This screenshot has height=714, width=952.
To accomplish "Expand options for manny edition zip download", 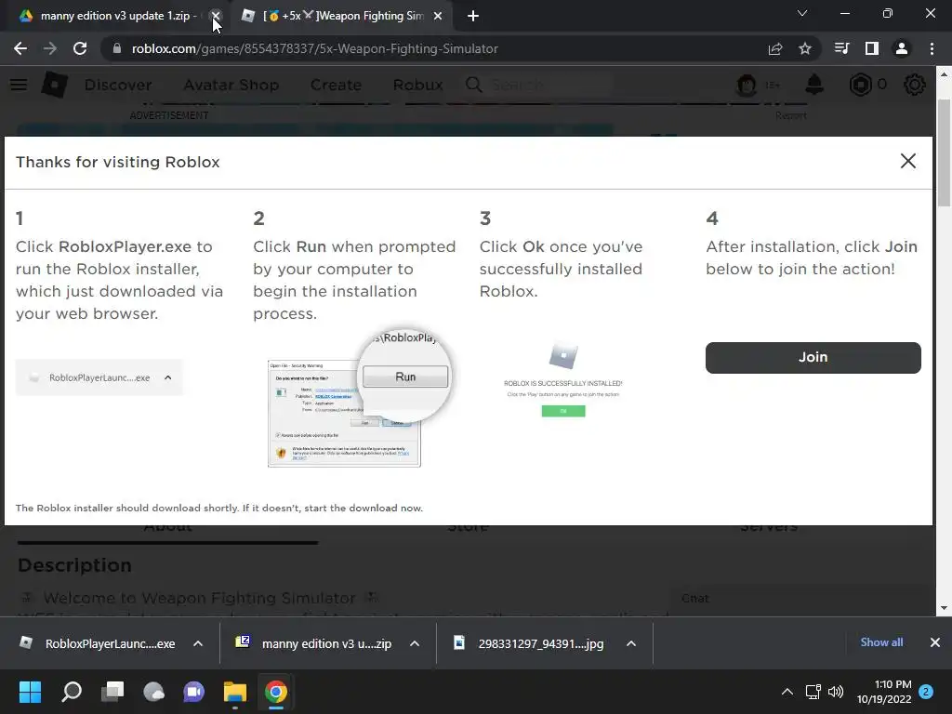I will coord(415,643).
